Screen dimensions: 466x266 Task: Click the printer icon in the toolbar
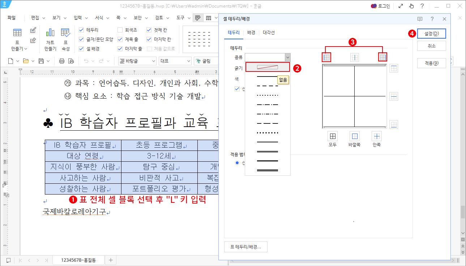pos(61,61)
